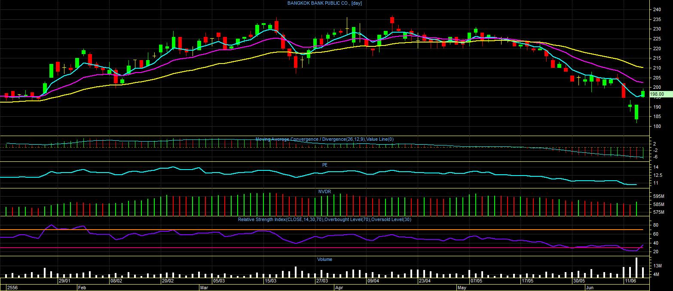Click the 230 price axis value

(x=657, y=29)
